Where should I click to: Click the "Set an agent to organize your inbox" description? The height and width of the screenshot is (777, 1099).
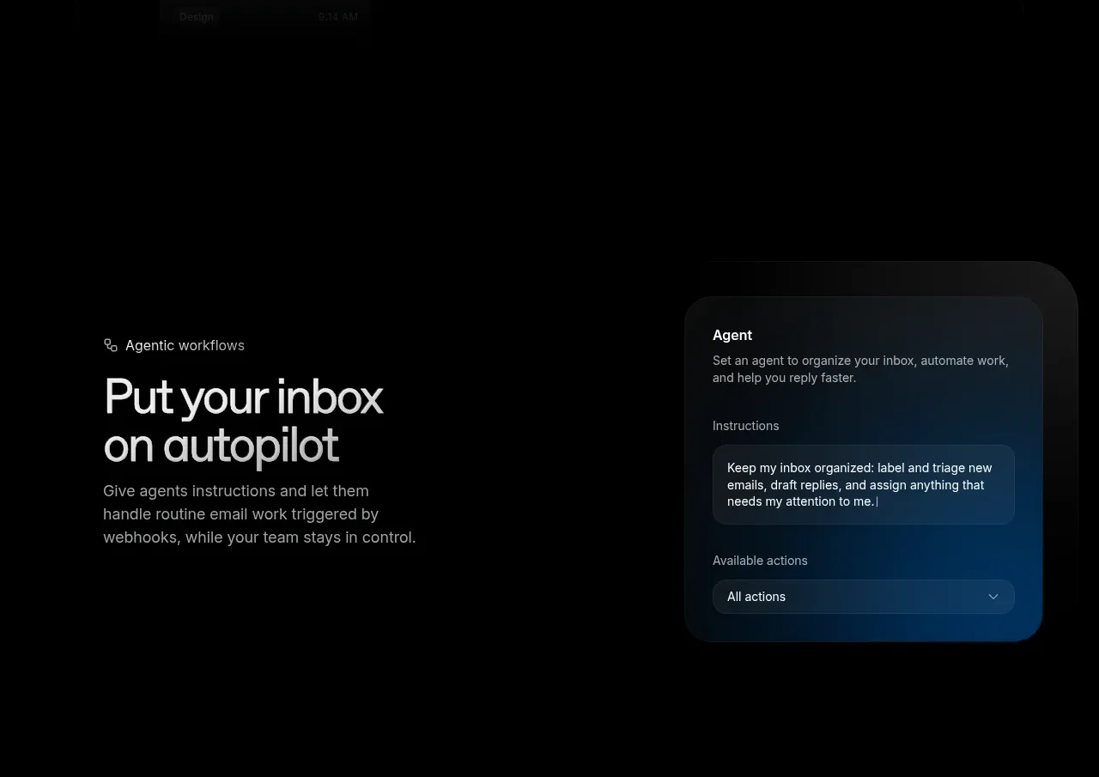(860, 369)
